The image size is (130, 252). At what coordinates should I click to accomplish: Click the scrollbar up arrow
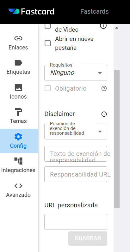(117, 28)
